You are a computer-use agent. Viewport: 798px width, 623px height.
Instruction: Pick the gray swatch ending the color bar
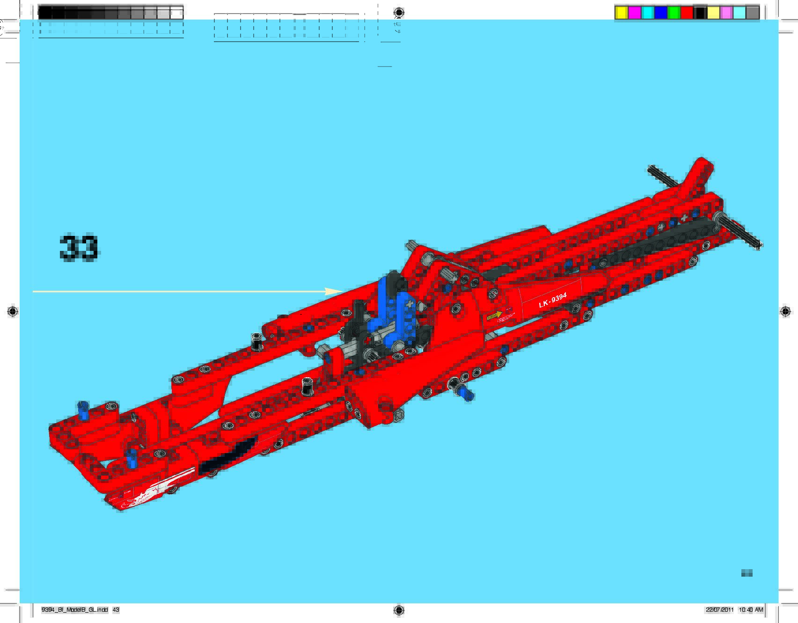click(752, 13)
